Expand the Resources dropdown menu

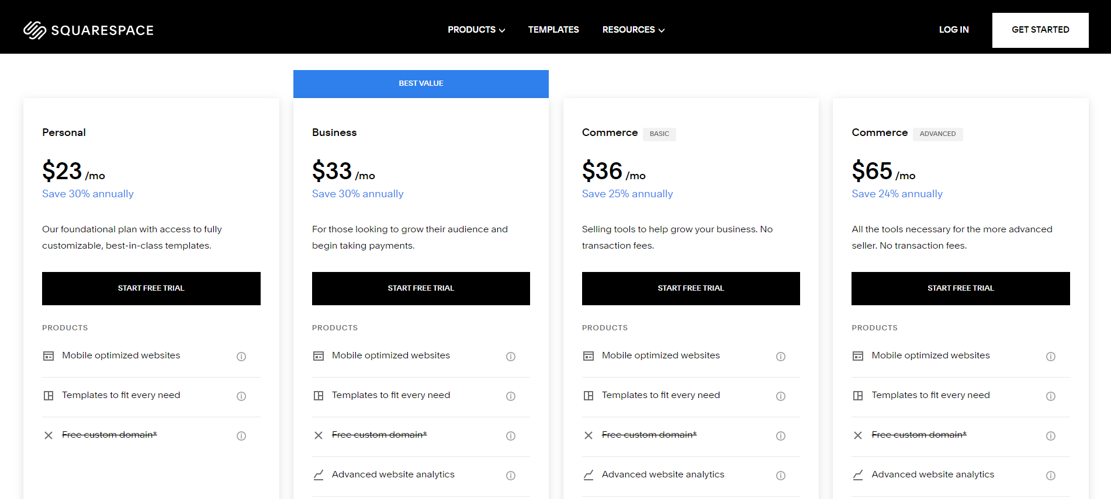tap(634, 30)
